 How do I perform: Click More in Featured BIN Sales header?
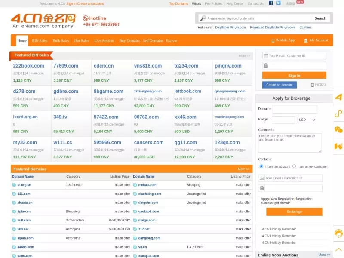click(x=244, y=56)
